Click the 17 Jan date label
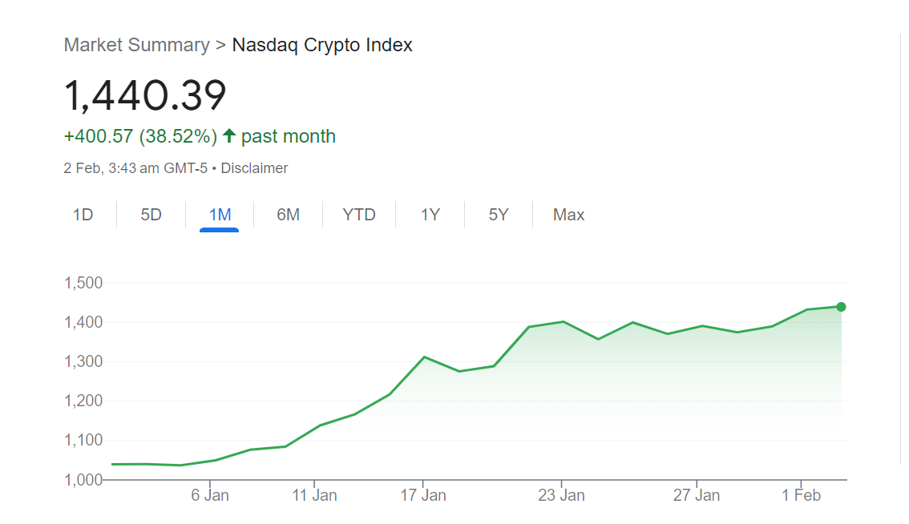Image resolution: width=909 pixels, height=524 pixels. (423, 495)
